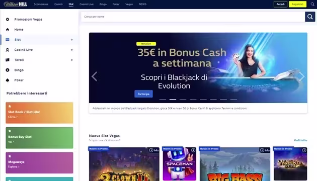Open NEWS in top navigation
The width and height of the screenshot is (317, 181).
tap(142, 4)
